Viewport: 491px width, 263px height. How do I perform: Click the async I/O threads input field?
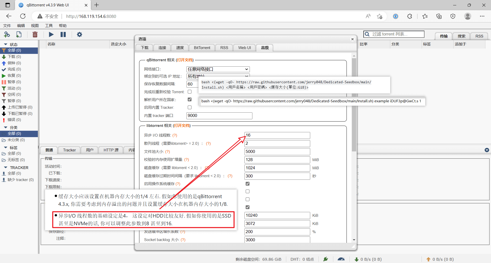[x=277, y=135]
